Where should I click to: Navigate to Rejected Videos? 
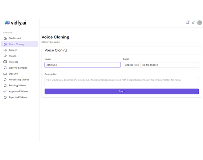tap(18, 97)
